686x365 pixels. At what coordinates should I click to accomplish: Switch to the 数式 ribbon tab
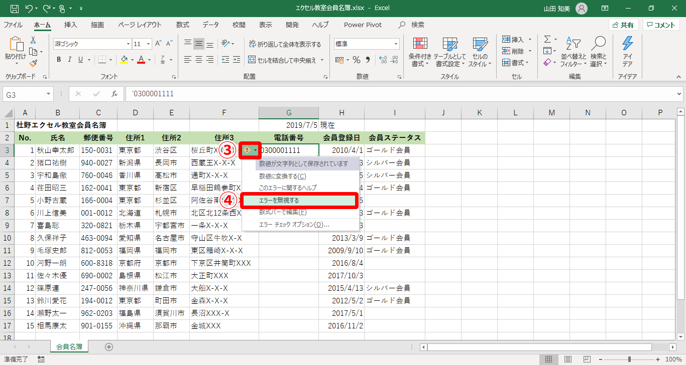coord(183,25)
